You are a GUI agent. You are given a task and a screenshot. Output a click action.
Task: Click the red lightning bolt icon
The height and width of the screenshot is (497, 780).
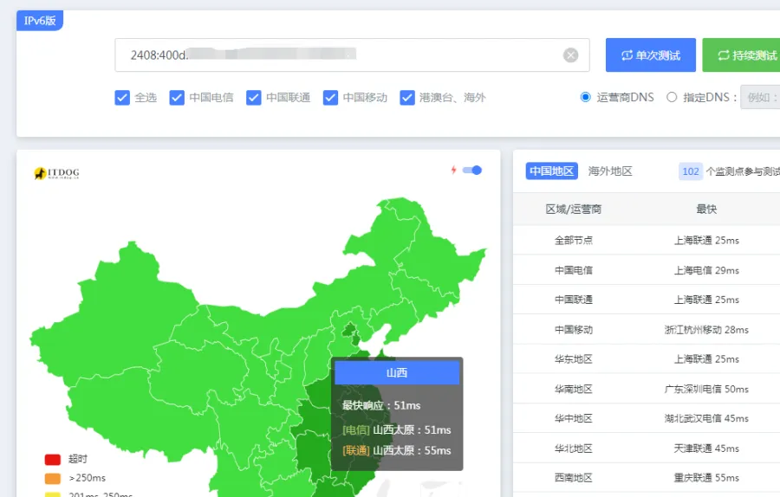pos(453,170)
